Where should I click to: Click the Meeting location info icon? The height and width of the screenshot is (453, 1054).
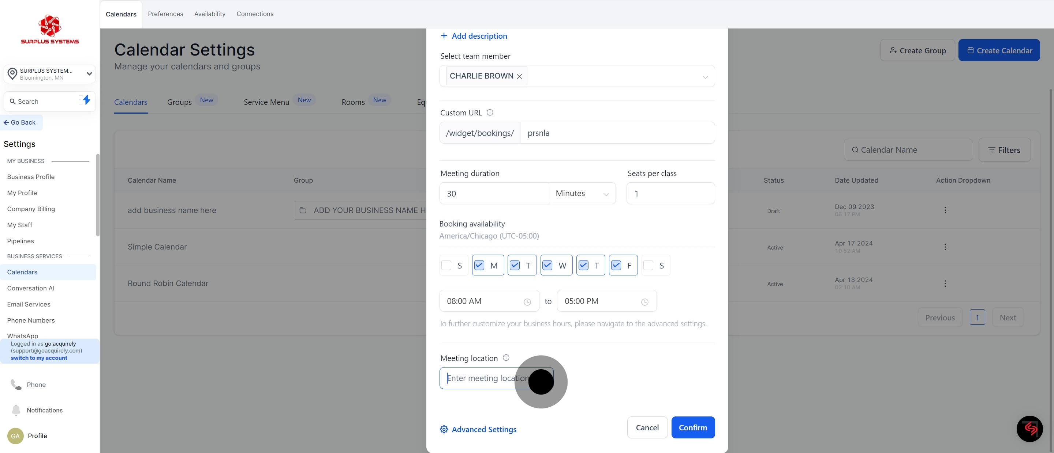point(506,357)
